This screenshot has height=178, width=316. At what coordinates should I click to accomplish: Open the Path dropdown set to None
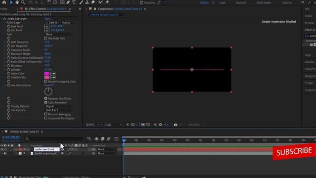[59, 34]
